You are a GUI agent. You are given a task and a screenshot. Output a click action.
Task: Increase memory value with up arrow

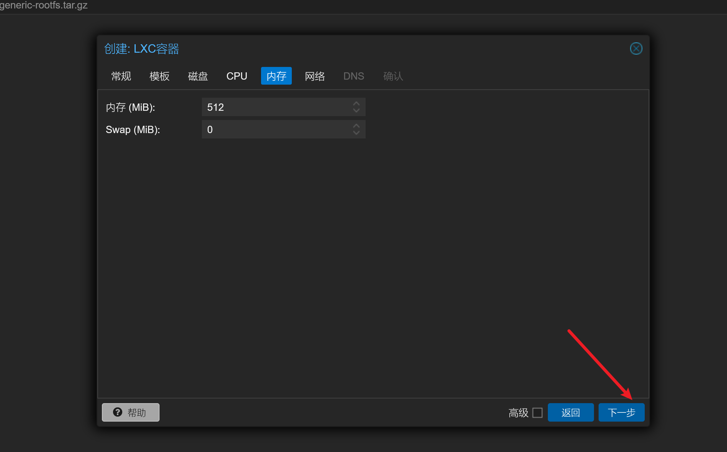coord(356,103)
